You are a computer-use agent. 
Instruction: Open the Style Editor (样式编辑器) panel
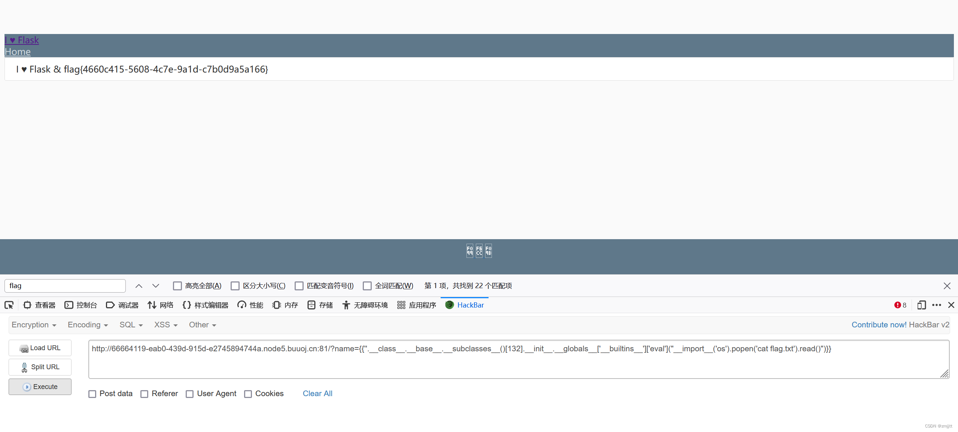coord(206,305)
